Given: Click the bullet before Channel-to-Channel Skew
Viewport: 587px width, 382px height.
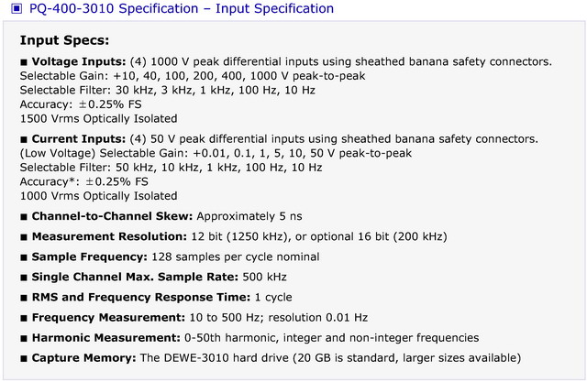Looking at the screenshot, I should tap(24, 217).
